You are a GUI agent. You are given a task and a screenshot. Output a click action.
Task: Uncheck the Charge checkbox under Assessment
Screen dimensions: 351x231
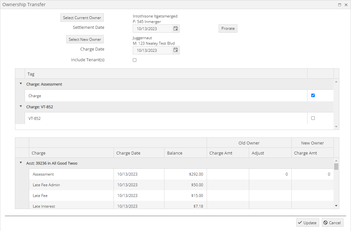[x=313, y=95]
